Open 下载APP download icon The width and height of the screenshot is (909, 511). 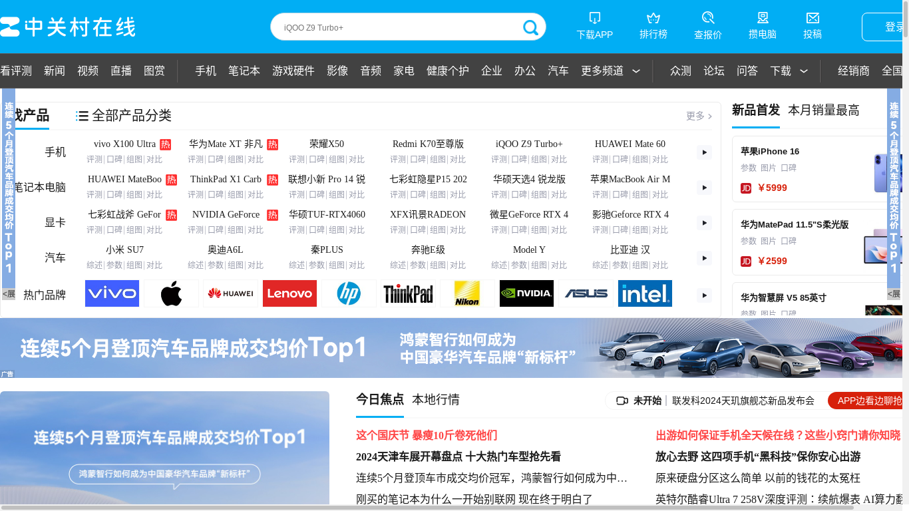coord(595,18)
